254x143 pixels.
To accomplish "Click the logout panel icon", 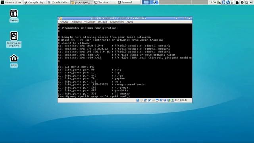I will click(x=247, y=2).
